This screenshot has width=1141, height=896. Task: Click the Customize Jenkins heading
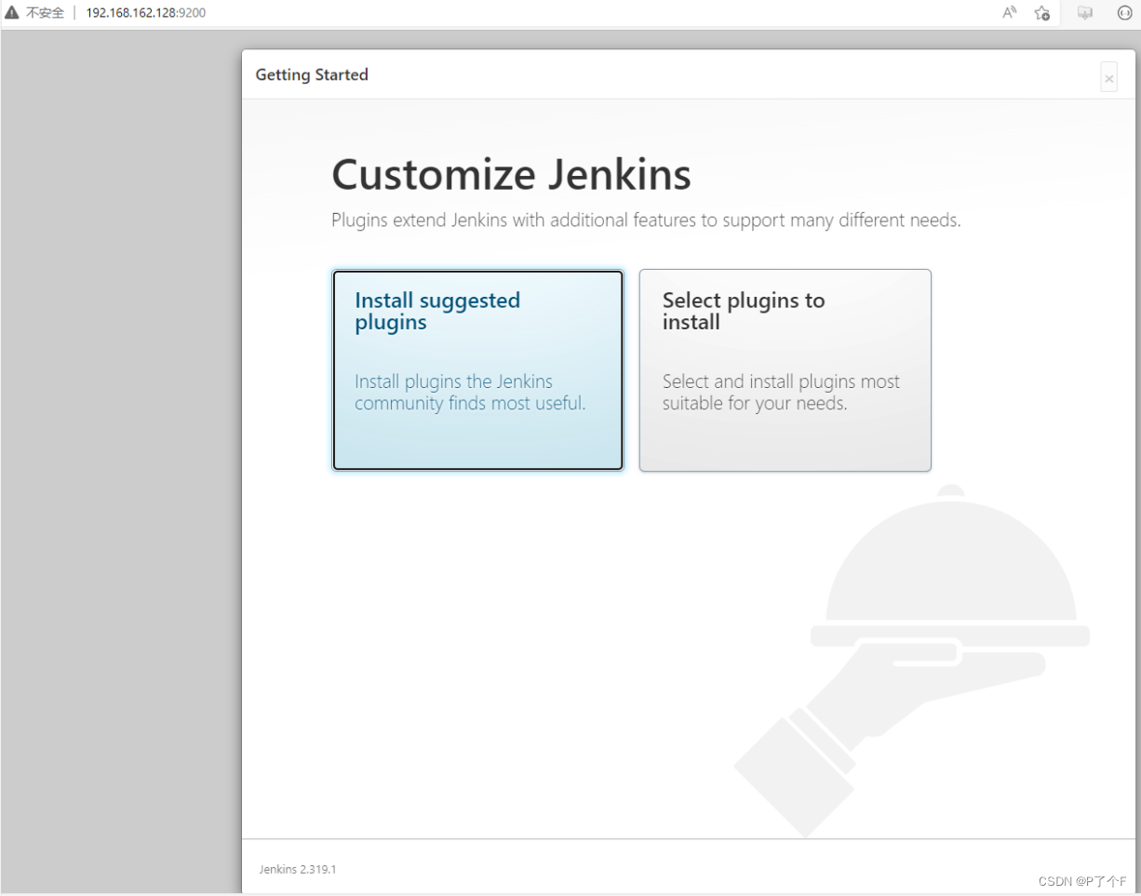point(512,175)
